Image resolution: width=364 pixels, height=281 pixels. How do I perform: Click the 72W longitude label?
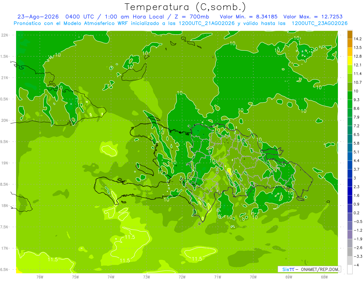pyautogui.click(x=182, y=277)
